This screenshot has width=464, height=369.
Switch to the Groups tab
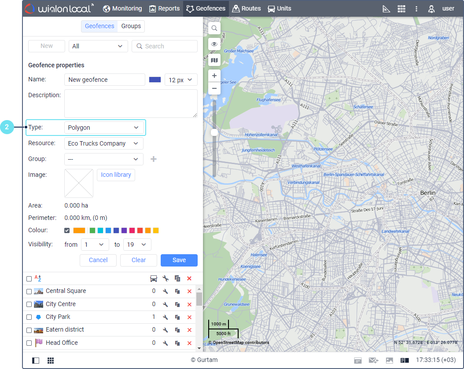[x=131, y=26]
